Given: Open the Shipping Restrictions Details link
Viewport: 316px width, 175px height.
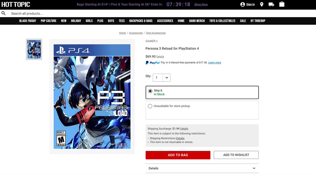Looking at the screenshot, I should pos(180,138).
